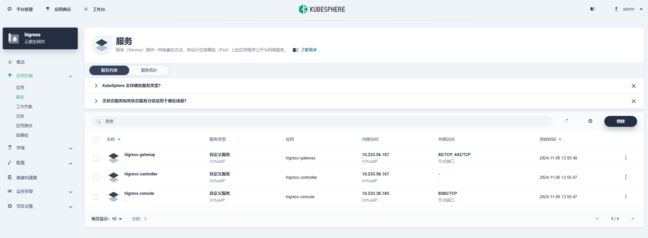
Task: Click the 应用负载 sidebar icon
Action: (10, 75)
